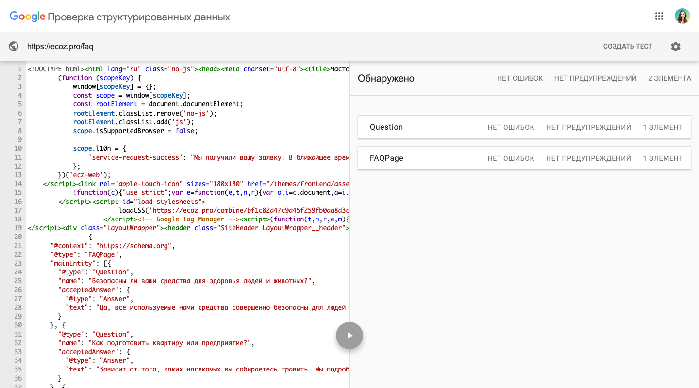Click the 2 ЭЛЕМЕНТА count
Image resolution: width=699 pixels, height=388 pixels.
pyautogui.click(x=669, y=78)
